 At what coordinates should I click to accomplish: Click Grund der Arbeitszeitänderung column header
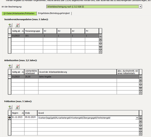coord(77,72)
